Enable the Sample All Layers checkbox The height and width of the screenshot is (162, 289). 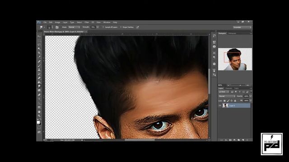tap(103, 27)
